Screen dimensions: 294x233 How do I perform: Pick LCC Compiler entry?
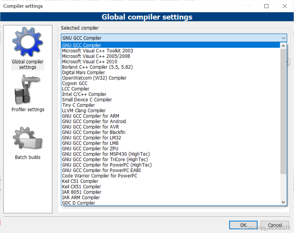[x=170, y=89]
